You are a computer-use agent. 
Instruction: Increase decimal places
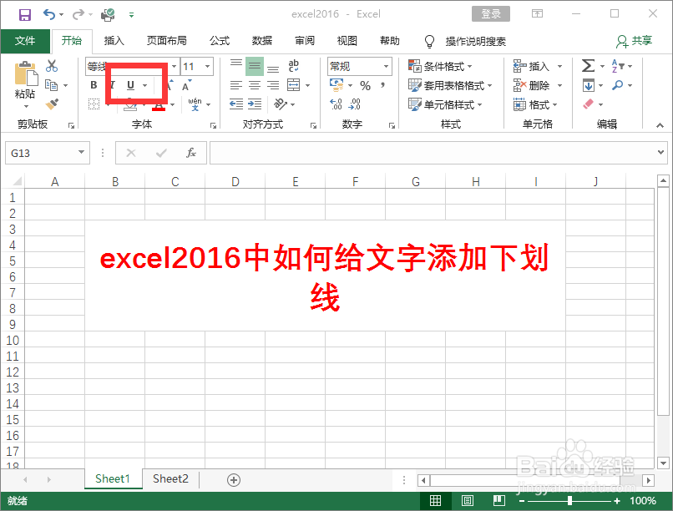pyautogui.click(x=336, y=104)
